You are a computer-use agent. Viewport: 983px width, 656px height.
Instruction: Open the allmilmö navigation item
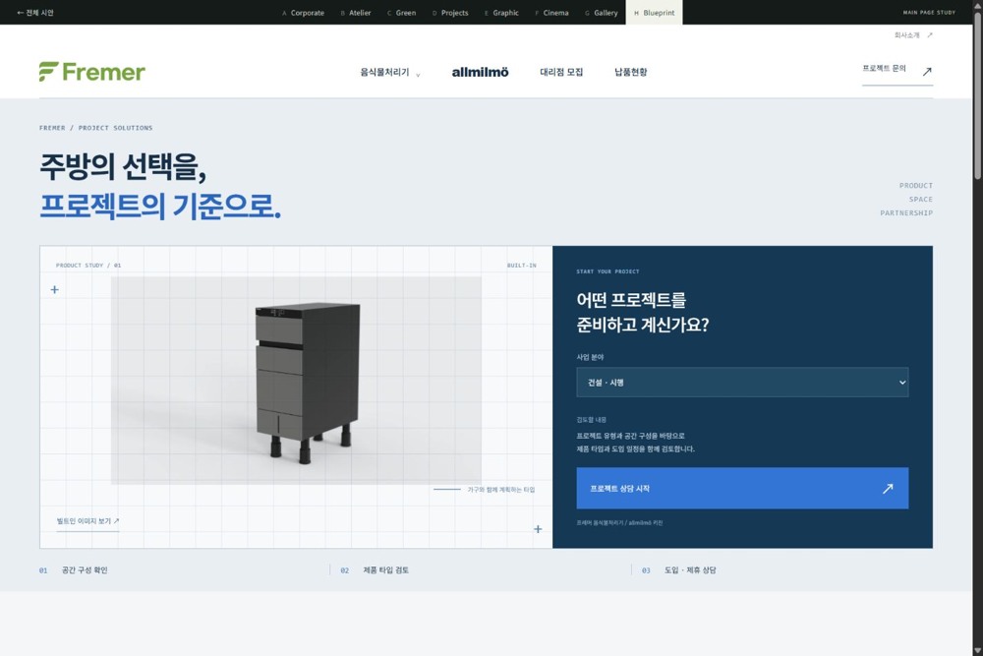pos(481,72)
